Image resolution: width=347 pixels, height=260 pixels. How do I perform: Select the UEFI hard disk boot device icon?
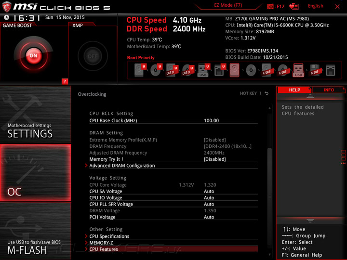(x=140, y=70)
